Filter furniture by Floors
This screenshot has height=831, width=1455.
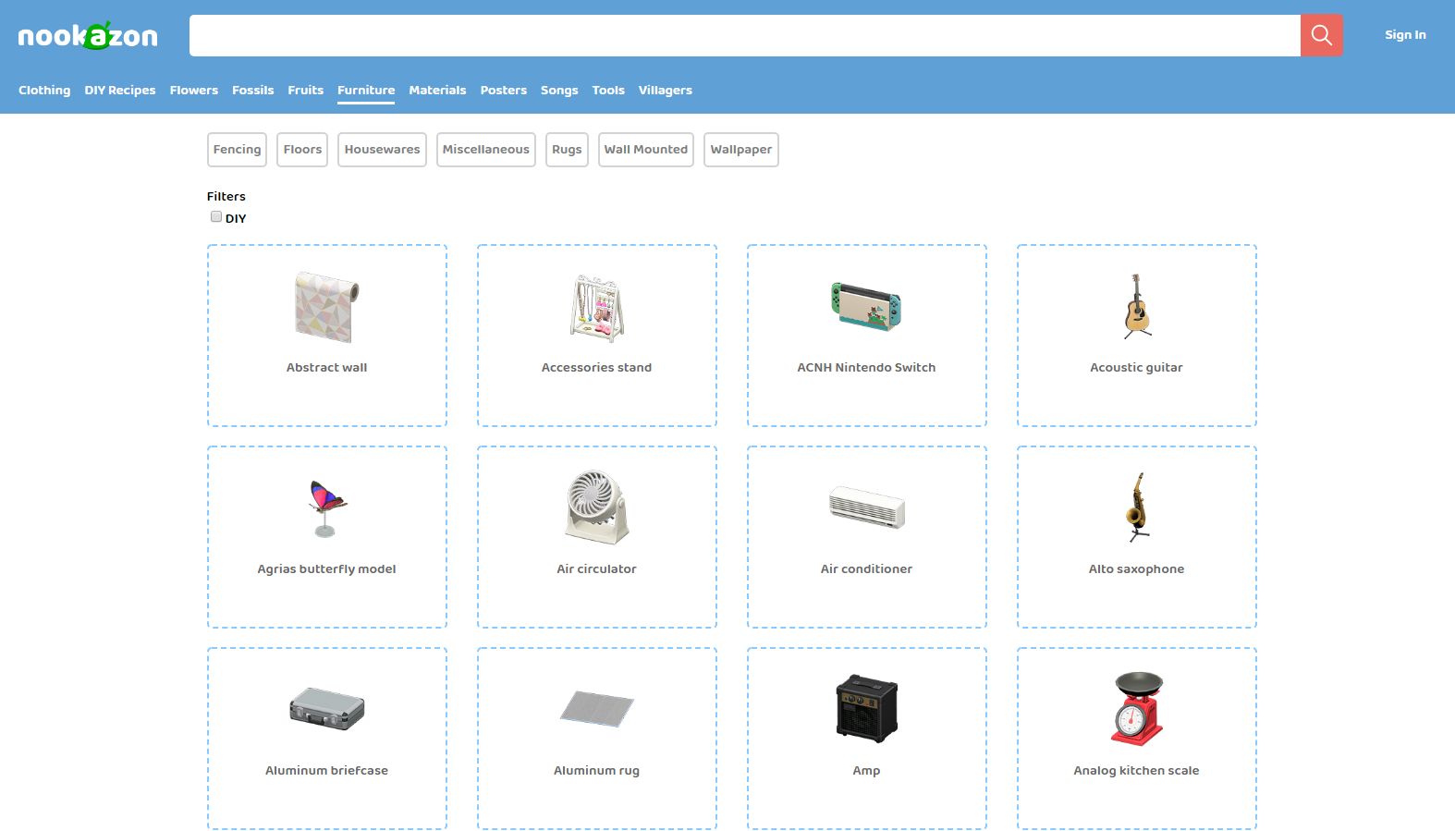point(302,150)
